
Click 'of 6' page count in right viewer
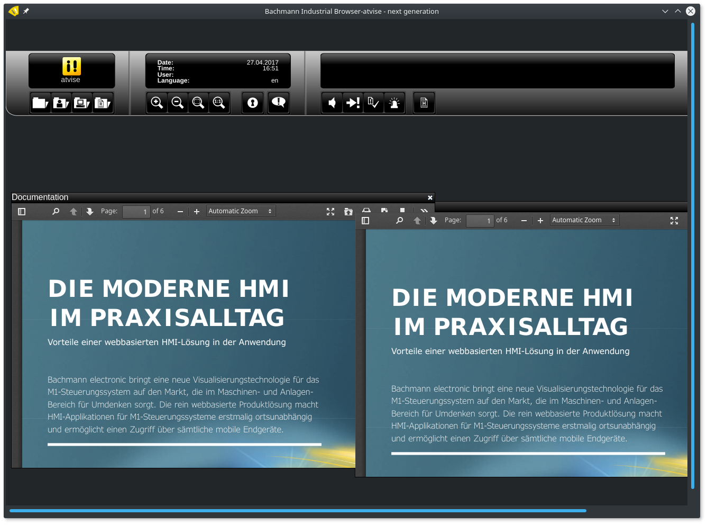pyautogui.click(x=502, y=220)
